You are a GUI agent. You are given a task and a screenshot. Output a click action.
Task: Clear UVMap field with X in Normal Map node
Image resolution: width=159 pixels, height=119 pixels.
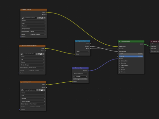pyautogui.click(x=86, y=77)
